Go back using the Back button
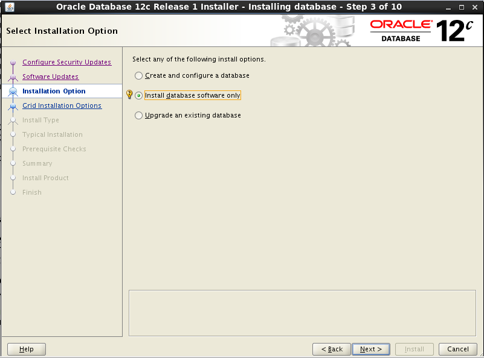 click(331, 349)
